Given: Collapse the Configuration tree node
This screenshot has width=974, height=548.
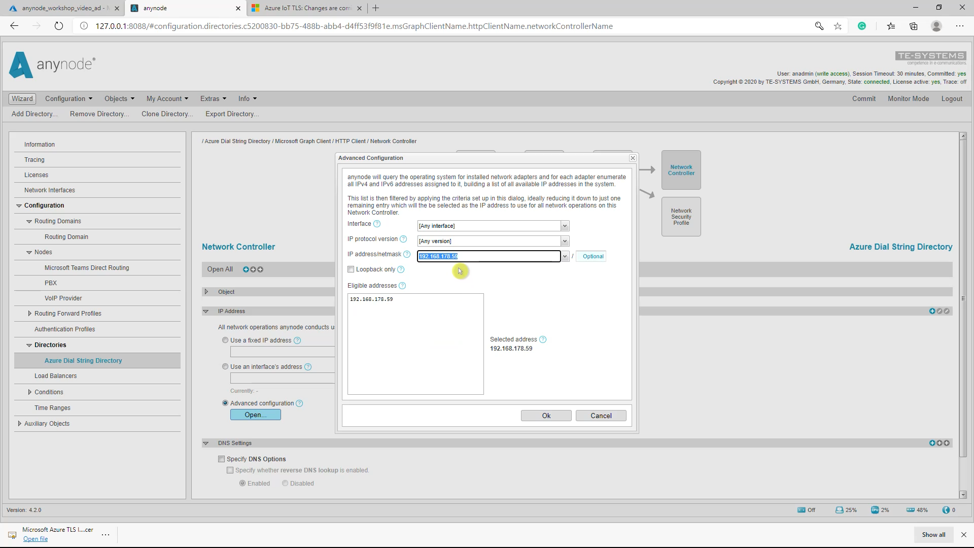Looking at the screenshot, I should pos(19,205).
